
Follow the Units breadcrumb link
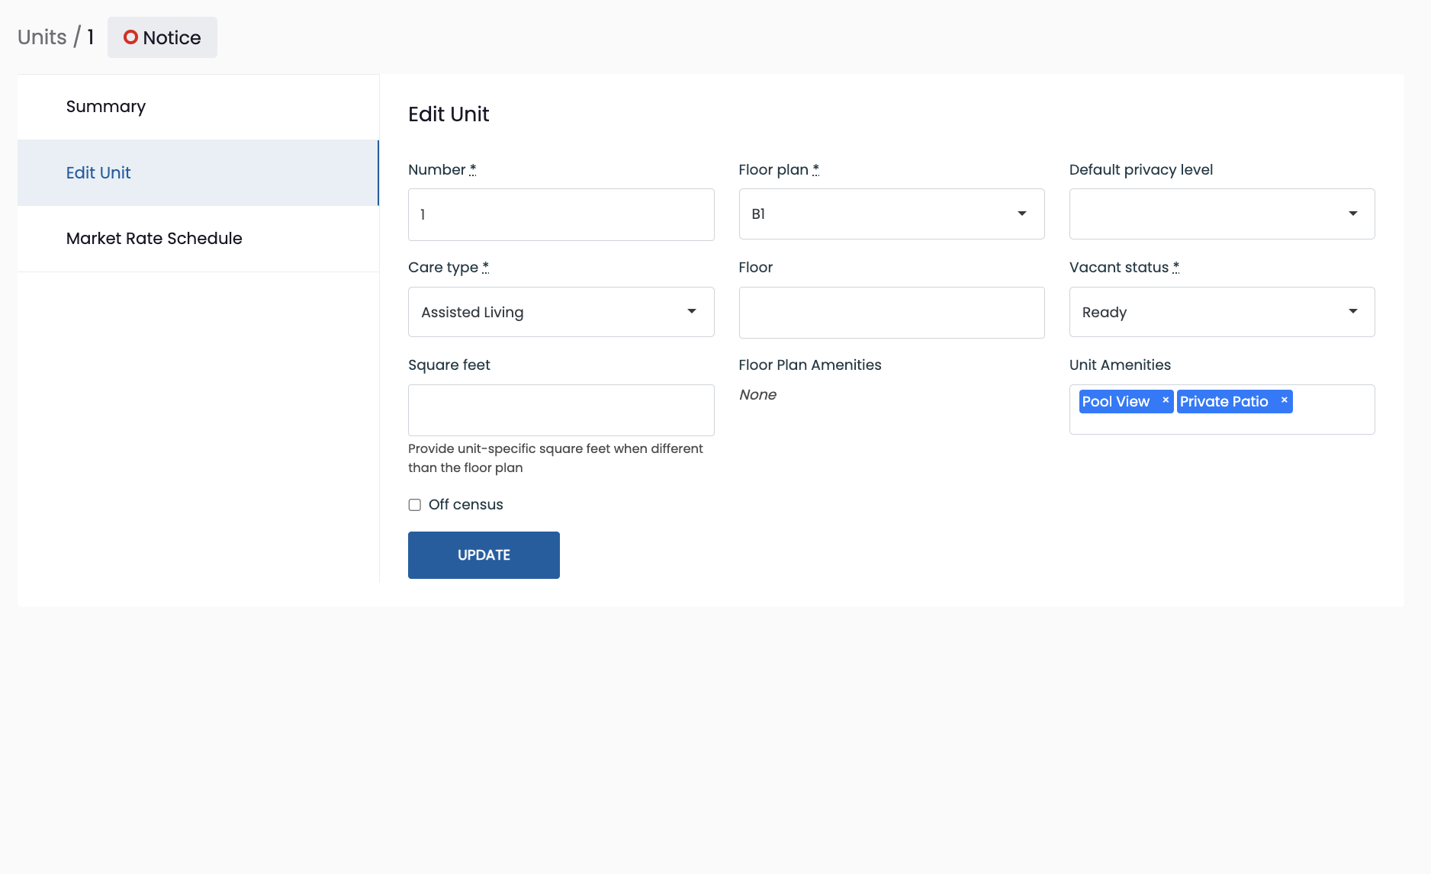tap(42, 37)
